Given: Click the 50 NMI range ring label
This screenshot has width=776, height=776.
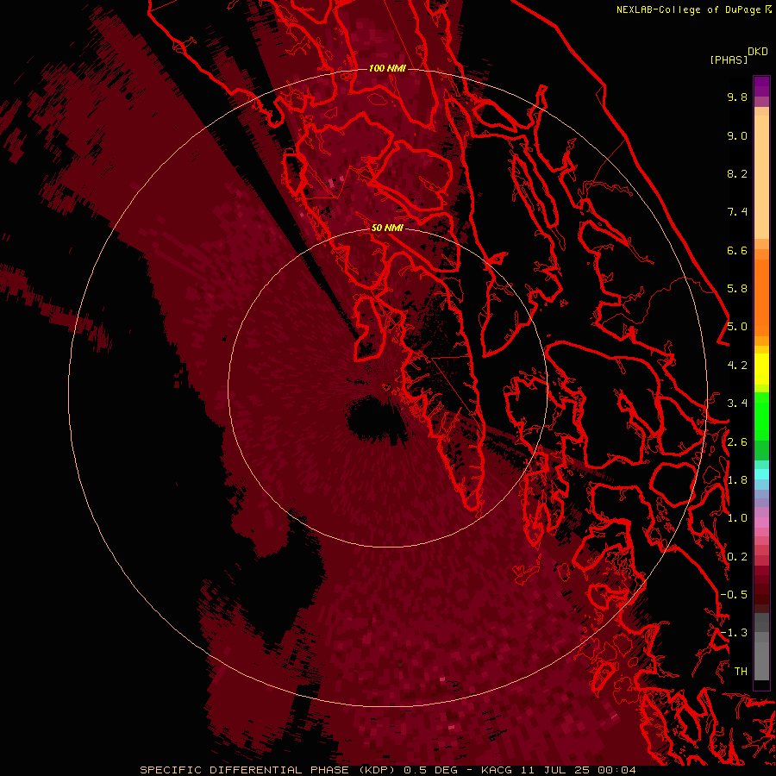Looking at the screenshot, I should coord(387,228).
